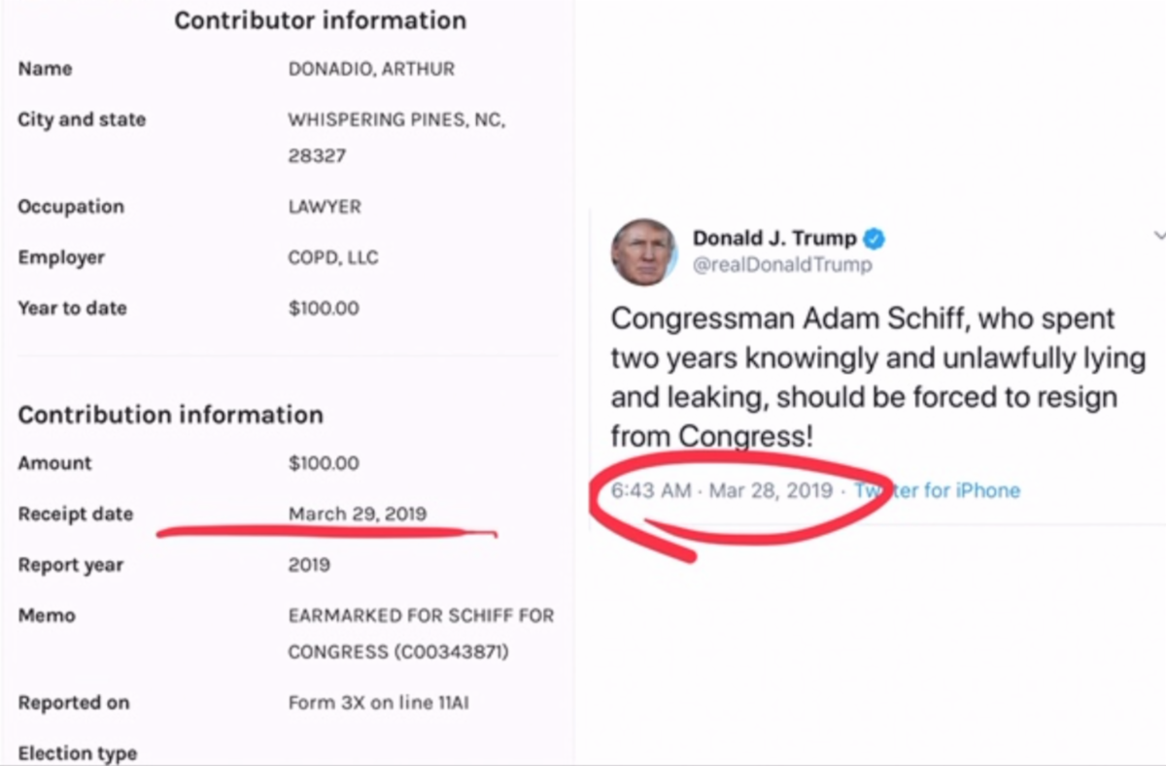The height and width of the screenshot is (766, 1166).
Task: Click the Election type label
Action: click(77, 753)
